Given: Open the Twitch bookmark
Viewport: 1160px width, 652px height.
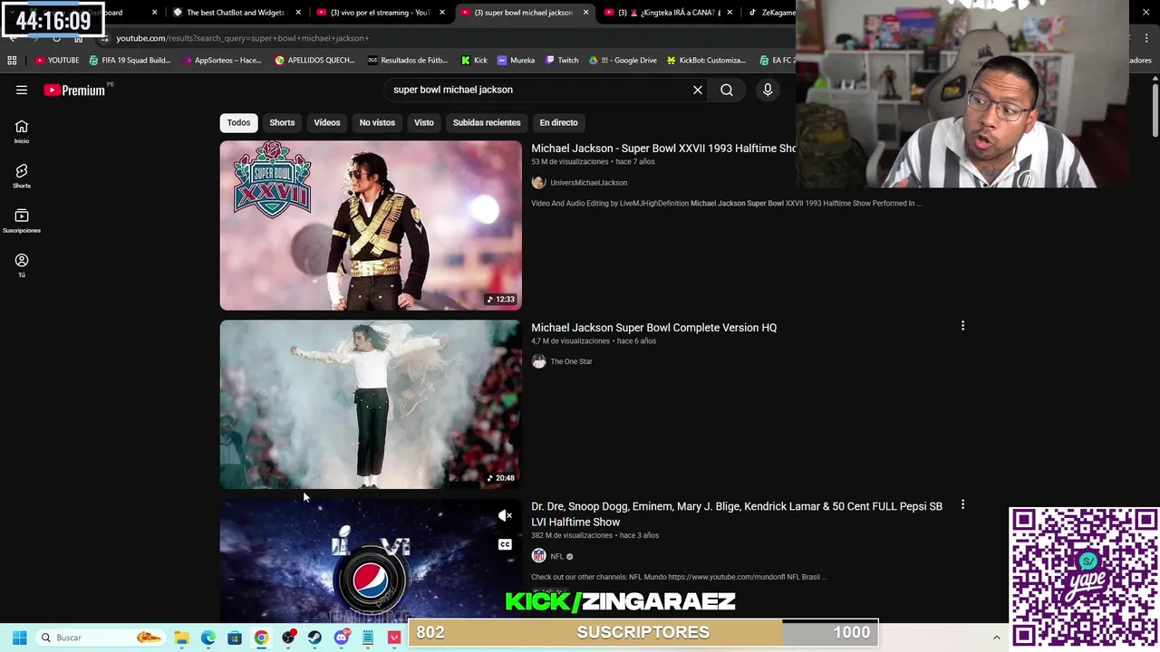Looking at the screenshot, I should (x=562, y=60).
